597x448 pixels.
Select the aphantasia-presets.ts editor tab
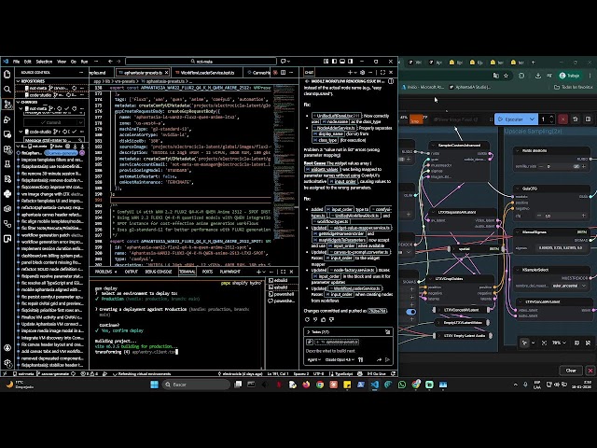click(x=143, y=73)
